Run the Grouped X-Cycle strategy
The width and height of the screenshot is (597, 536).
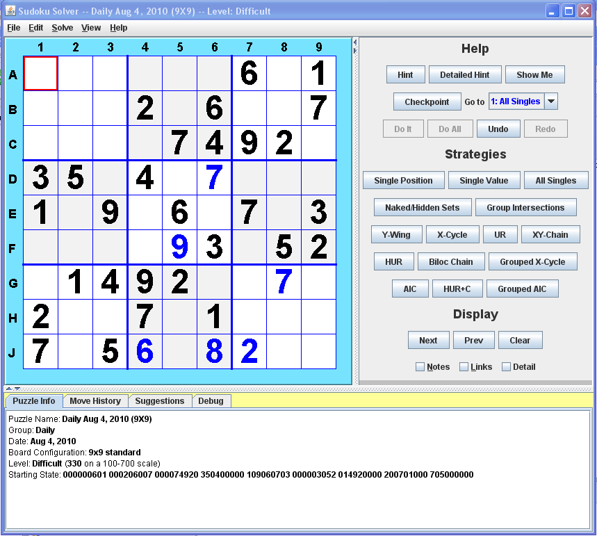click(532, 261)
